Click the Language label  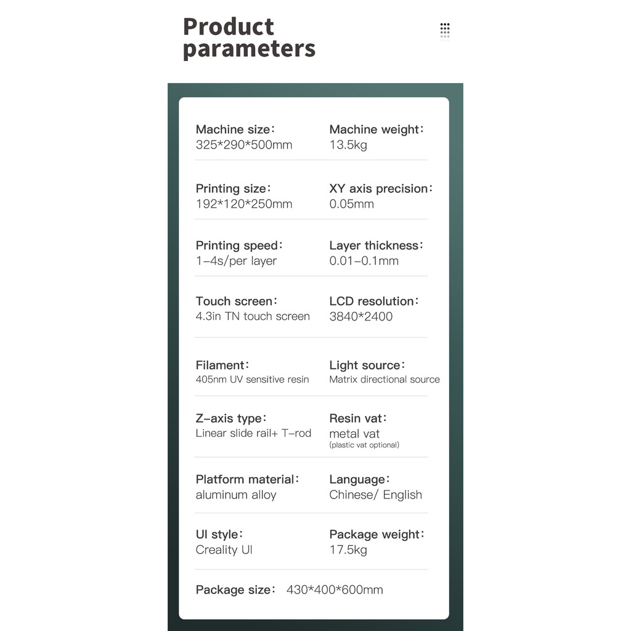[360, 479]
